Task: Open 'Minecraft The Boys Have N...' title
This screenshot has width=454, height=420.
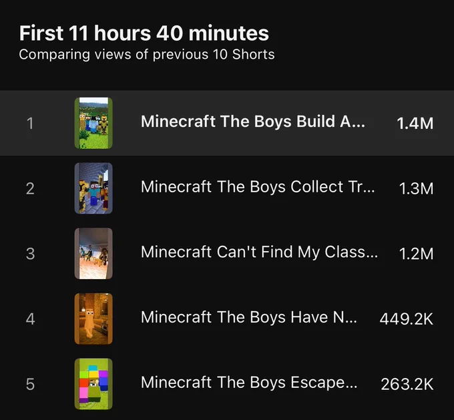Action: point(249,317)
